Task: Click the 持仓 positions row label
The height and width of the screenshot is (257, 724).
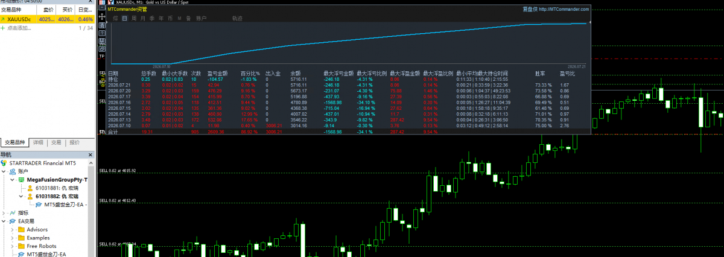Action: [x=113, y=79]
